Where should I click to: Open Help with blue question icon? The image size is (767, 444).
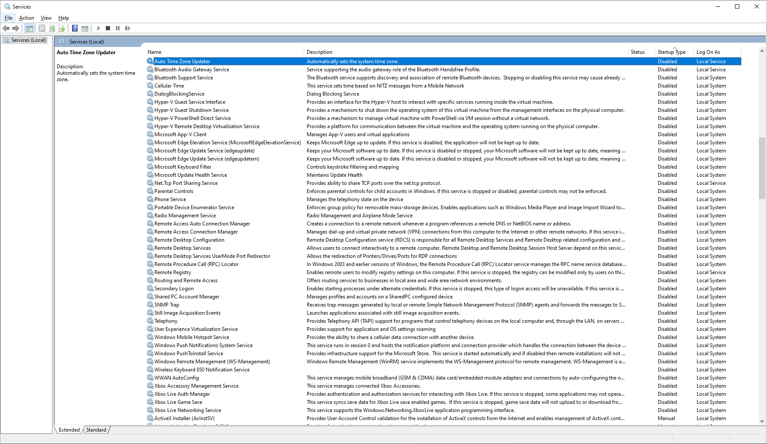(x=75, y=28)
